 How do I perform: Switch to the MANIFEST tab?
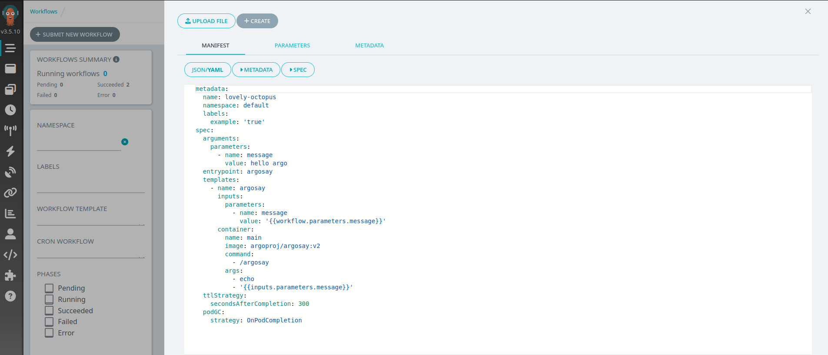(x=216, y=46)
